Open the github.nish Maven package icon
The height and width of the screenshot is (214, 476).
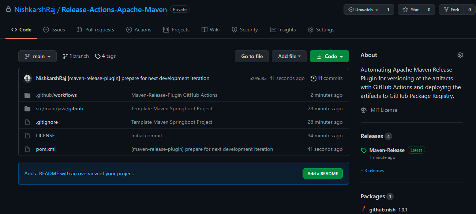coord(363,209)
